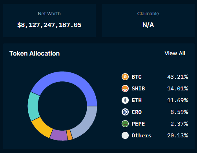197x153 pixels.
Task: Click the 11.69% ETH percentage
Action: (x=178, y=100)
